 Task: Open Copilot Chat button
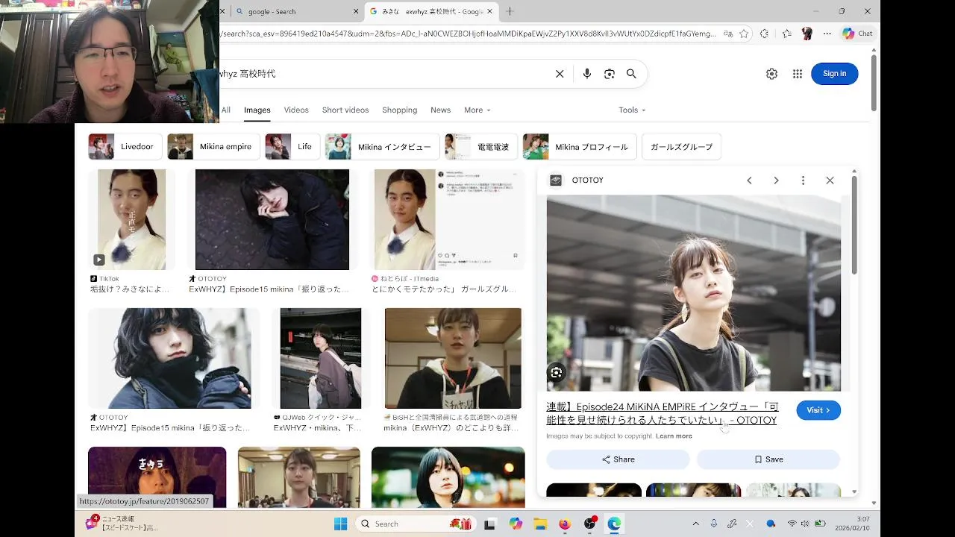857,34
